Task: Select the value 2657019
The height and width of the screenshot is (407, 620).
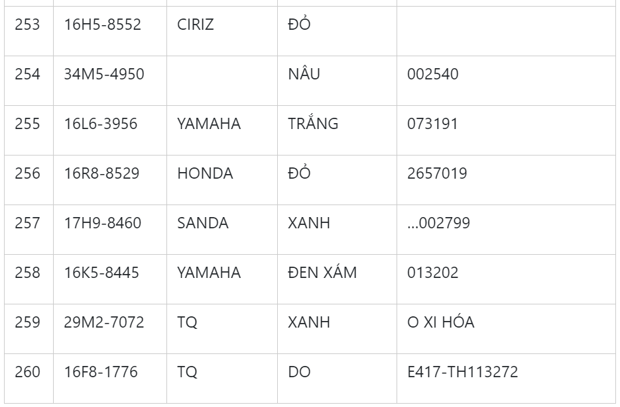Action: tap(437, 173)
